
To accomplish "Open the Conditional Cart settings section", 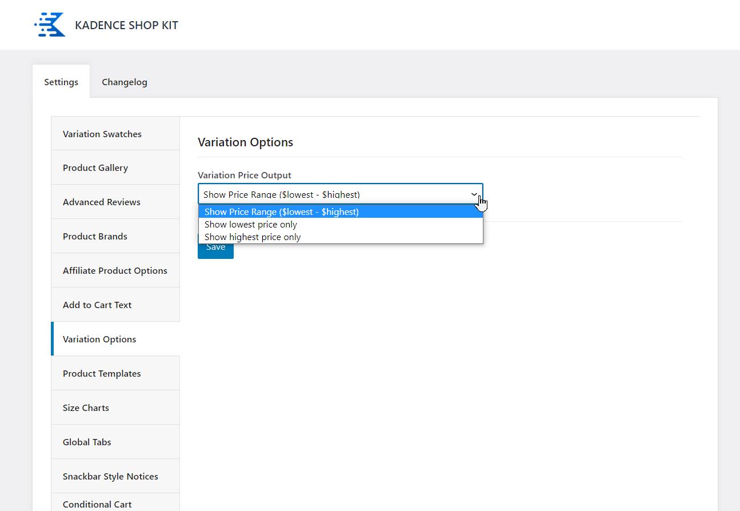I will coord(97,504).
